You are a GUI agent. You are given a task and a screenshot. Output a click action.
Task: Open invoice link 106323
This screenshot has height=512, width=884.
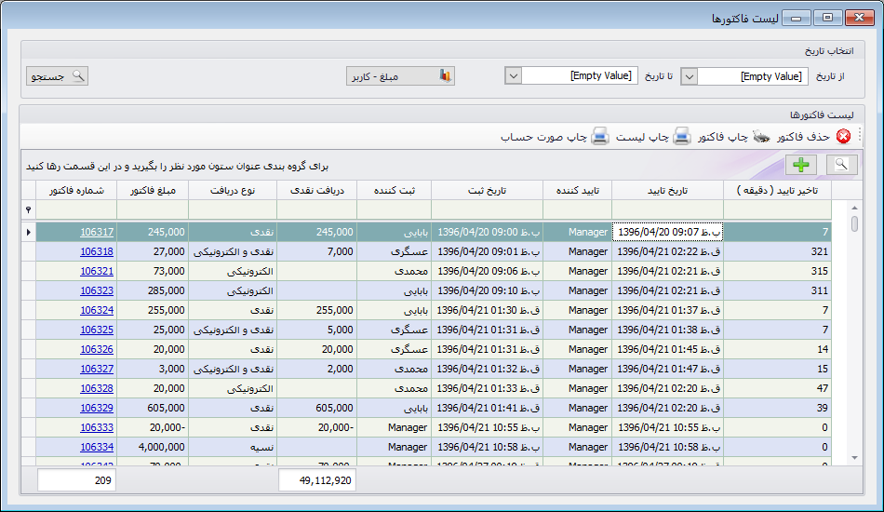(x=97, y=291)
